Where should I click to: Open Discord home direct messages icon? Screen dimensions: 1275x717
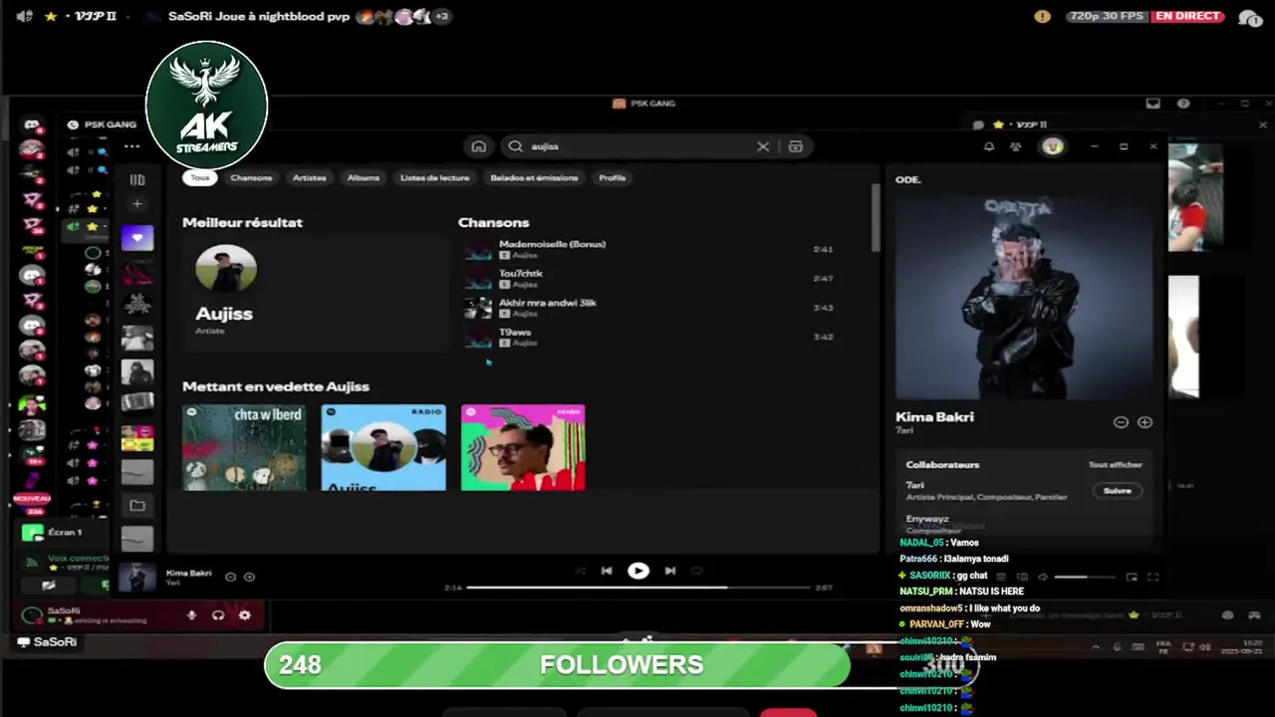pyautogui.click(x=32, y=125)
